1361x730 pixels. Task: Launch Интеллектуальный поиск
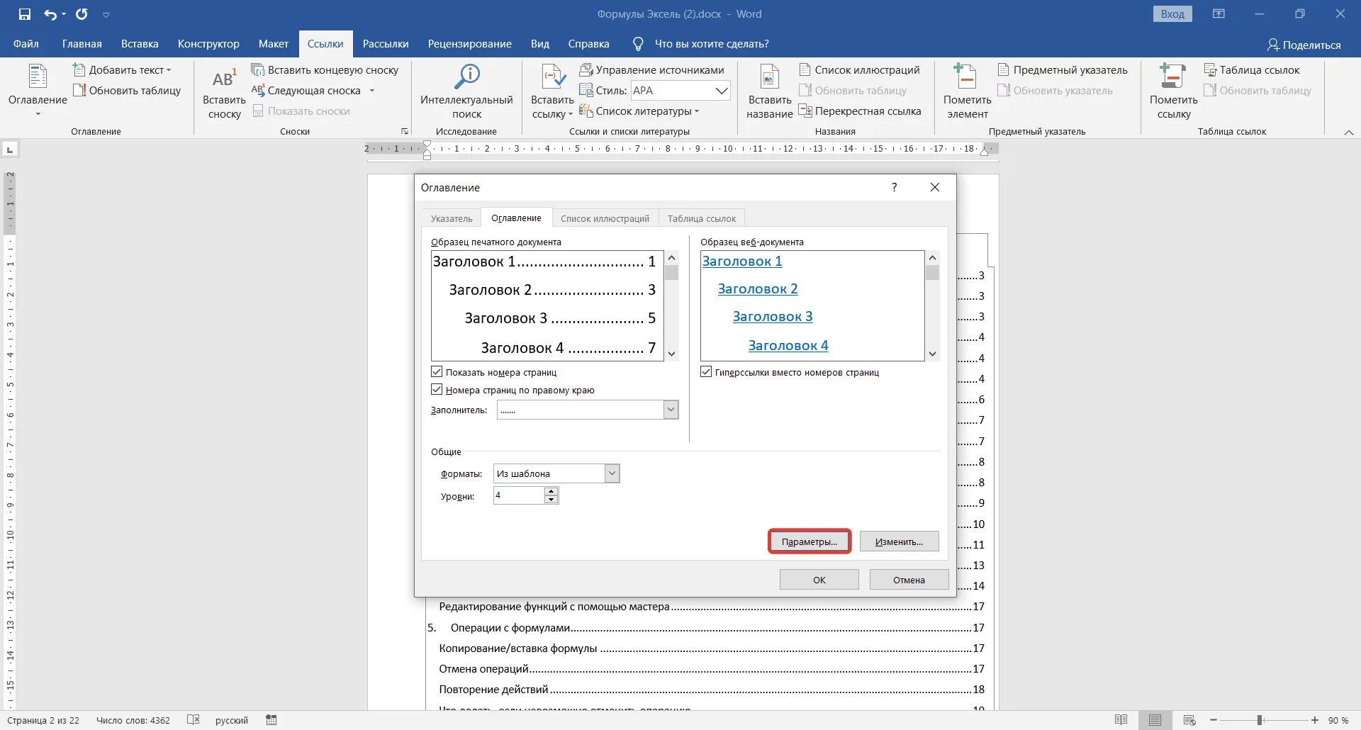tap(466, 91)
